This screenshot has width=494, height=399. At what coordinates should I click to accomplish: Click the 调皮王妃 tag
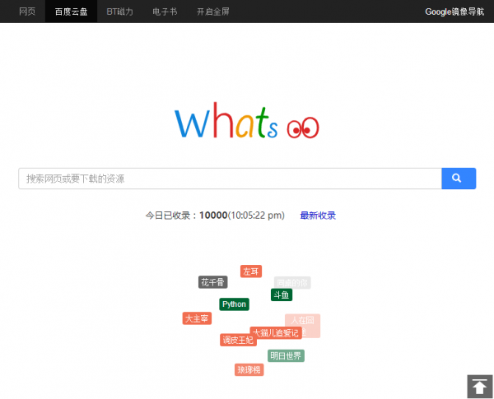point(237,340)
